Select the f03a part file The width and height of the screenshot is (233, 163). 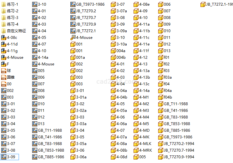coord(167,77)
